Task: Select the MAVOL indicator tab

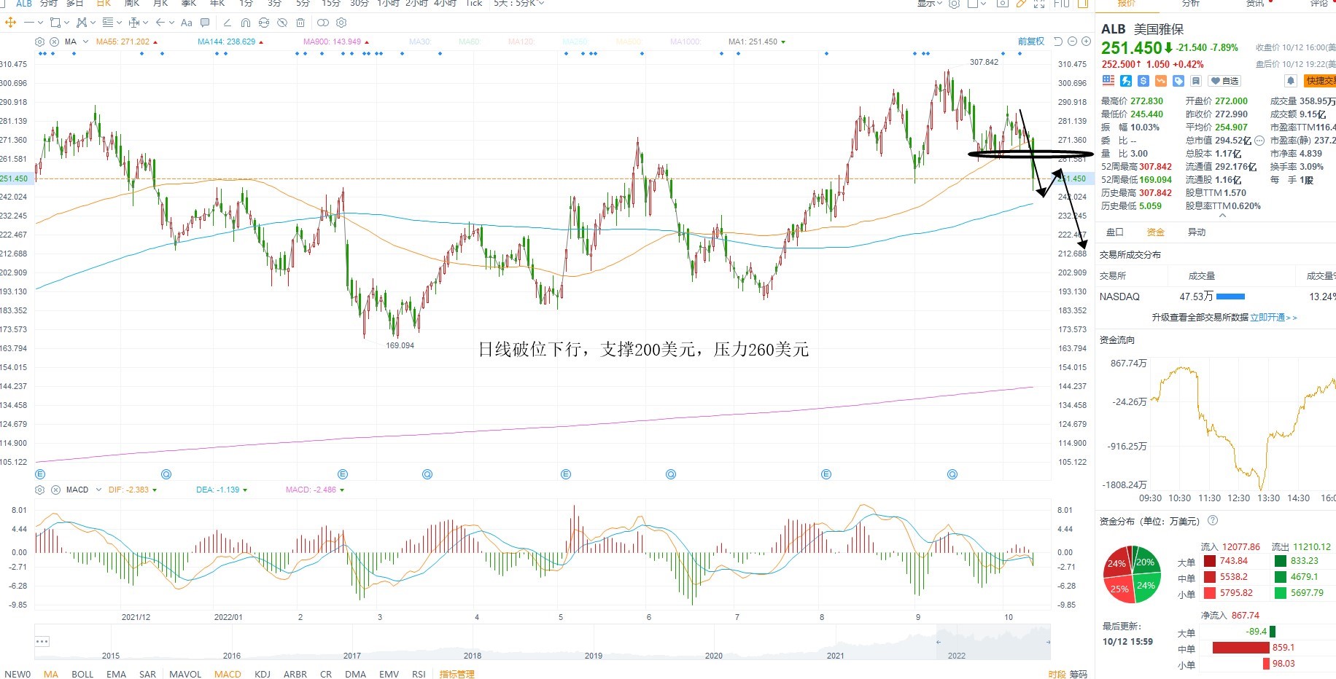Action: pos(185,674)
